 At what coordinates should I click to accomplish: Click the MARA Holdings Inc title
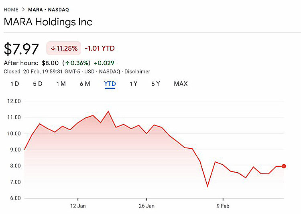click(x=48, y=22)
